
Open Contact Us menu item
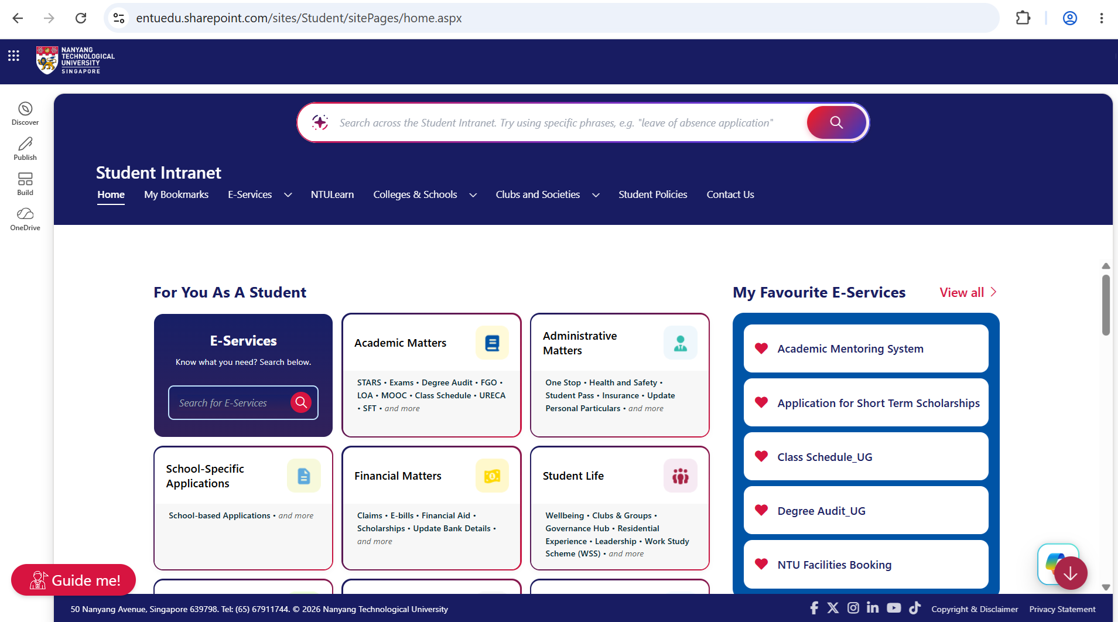click(730, 194)
